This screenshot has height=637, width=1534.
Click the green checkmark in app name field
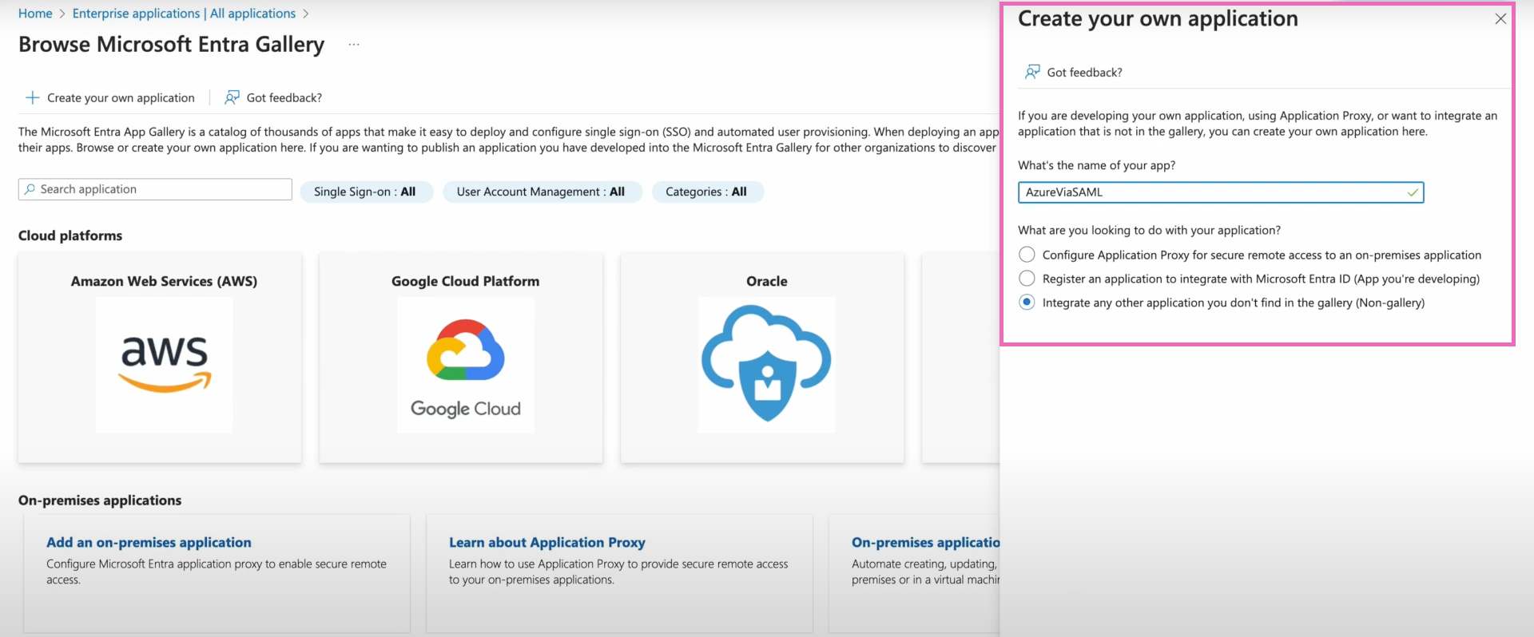(x=1413, y=192)
